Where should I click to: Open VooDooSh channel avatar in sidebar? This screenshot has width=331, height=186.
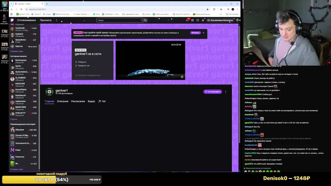(x=12, y=29)
